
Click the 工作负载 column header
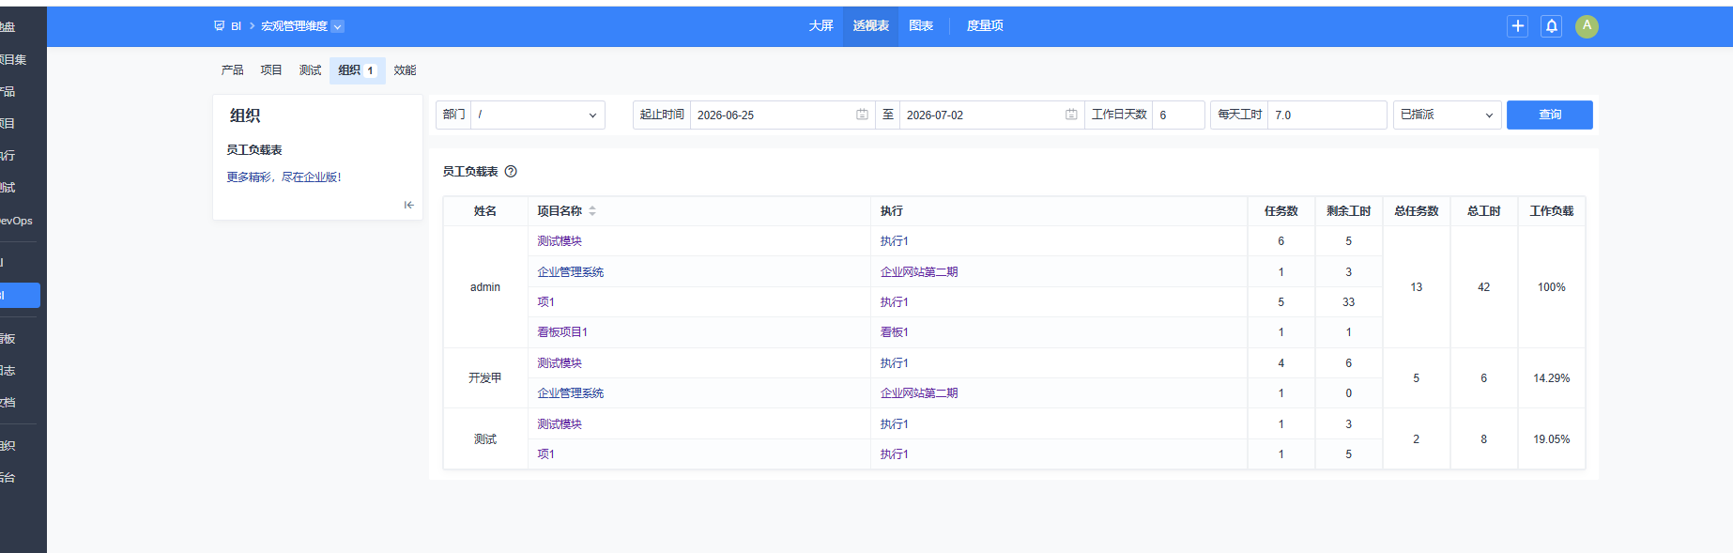coord(1551,211)
